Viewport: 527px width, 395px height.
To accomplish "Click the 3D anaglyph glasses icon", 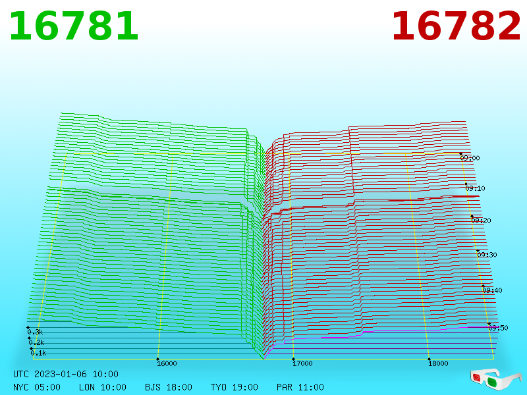I will [x=495, y=379].
